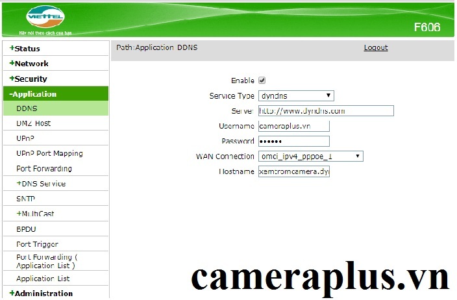Viewport: 457px width, 300px height.
Task: Open the Application List page
Action: 43,279
